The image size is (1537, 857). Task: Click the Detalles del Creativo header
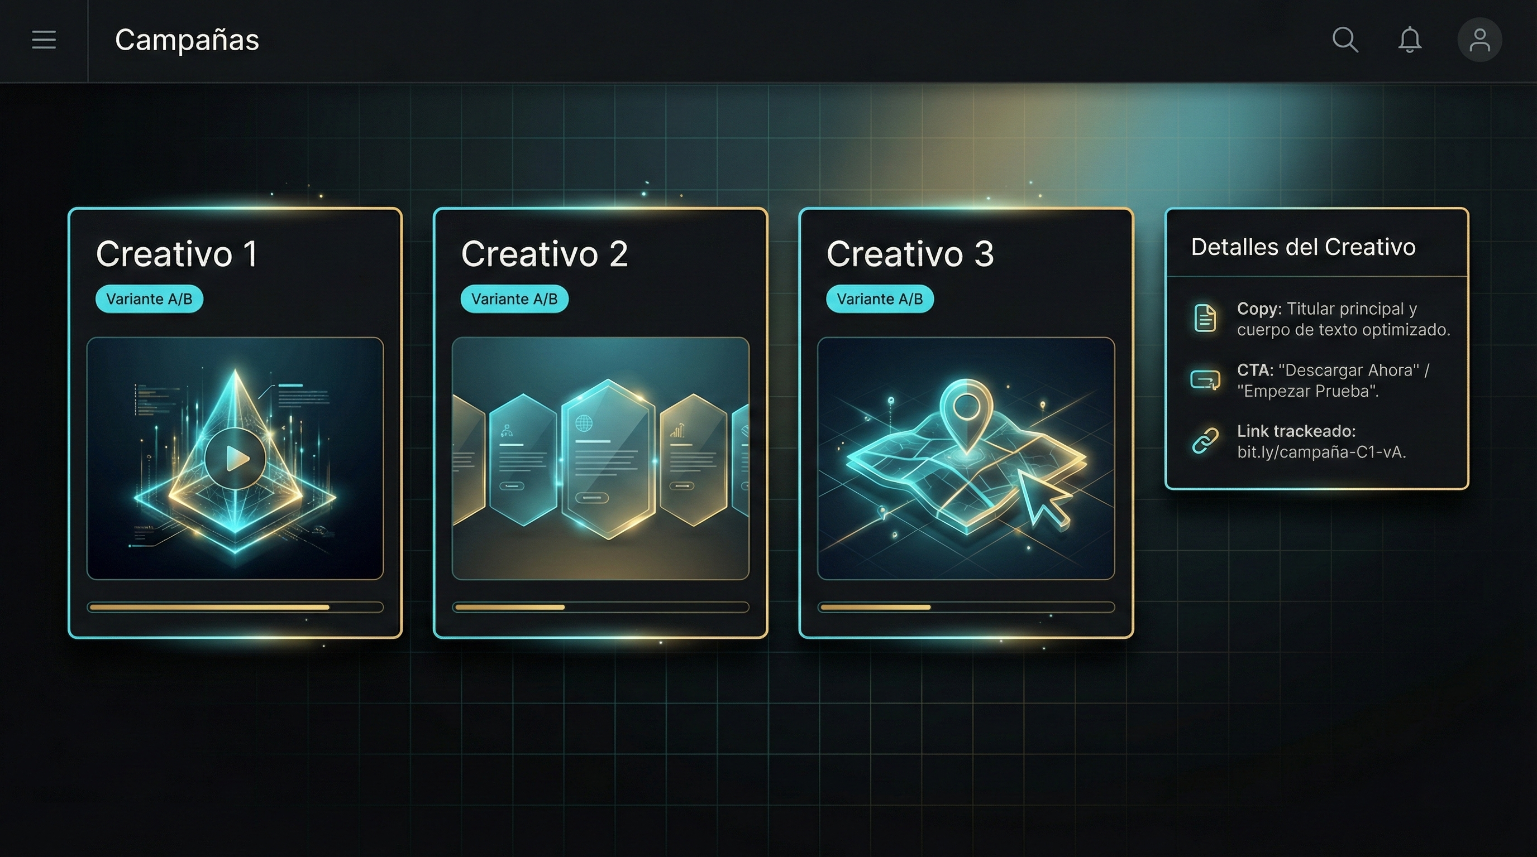pos(1303,247)
